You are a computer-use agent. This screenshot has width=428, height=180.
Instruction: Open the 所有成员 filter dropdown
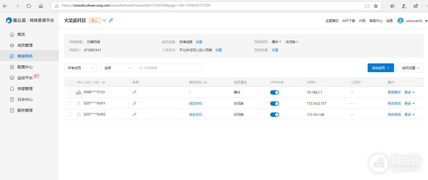pyautogui.click(x=81, y=67)
